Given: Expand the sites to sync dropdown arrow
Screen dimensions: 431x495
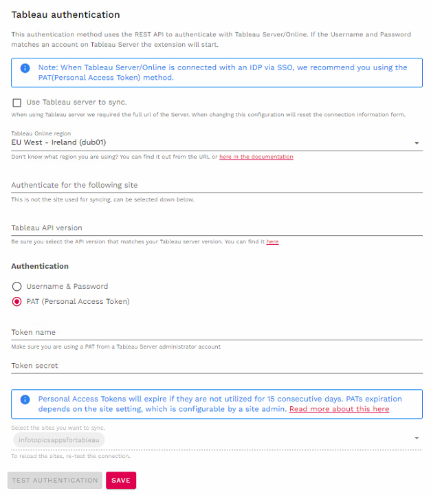Looking at the screenshot, I should coord(417,438).
